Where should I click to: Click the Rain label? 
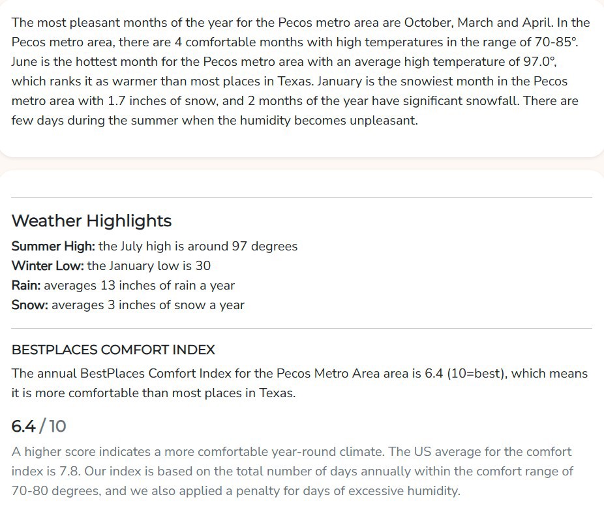(x=26, y=286)
